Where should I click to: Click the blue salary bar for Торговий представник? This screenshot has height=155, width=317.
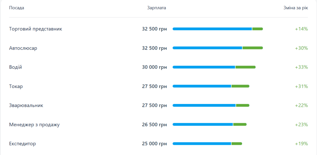(212, 29)
